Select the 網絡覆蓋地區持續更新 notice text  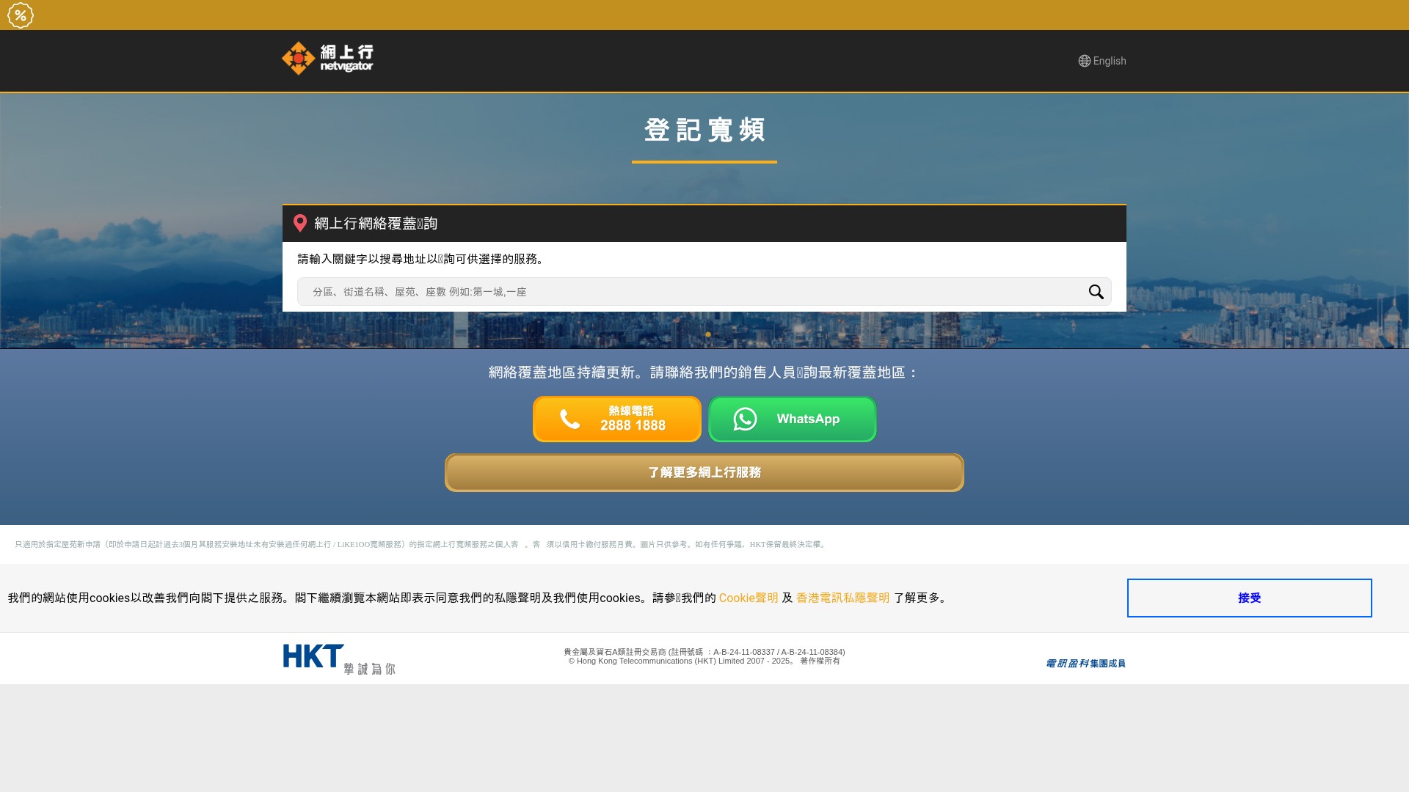click(x=704, y=373)
